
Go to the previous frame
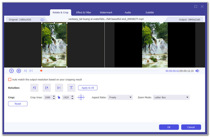[25, 71]
